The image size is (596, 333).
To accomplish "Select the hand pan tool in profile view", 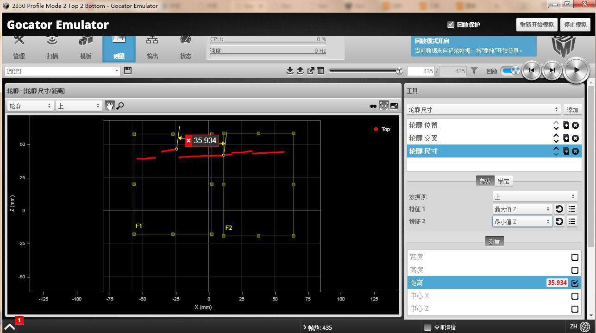I will (109, 106).
